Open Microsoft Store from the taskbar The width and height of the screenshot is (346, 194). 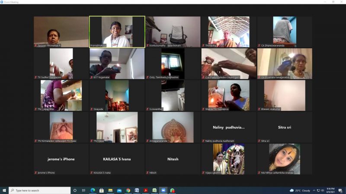coord(101,190)
